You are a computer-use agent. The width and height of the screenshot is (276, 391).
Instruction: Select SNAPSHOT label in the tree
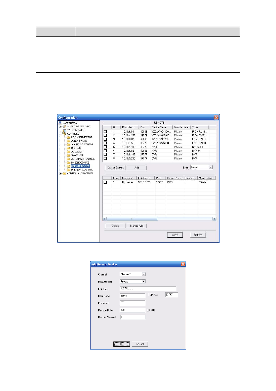point(77,155)
